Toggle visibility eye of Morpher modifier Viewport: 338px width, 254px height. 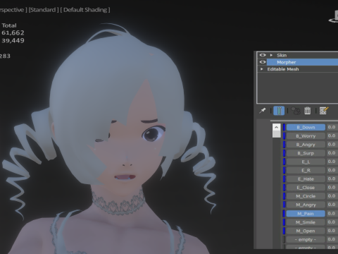[x=263, y=62]
